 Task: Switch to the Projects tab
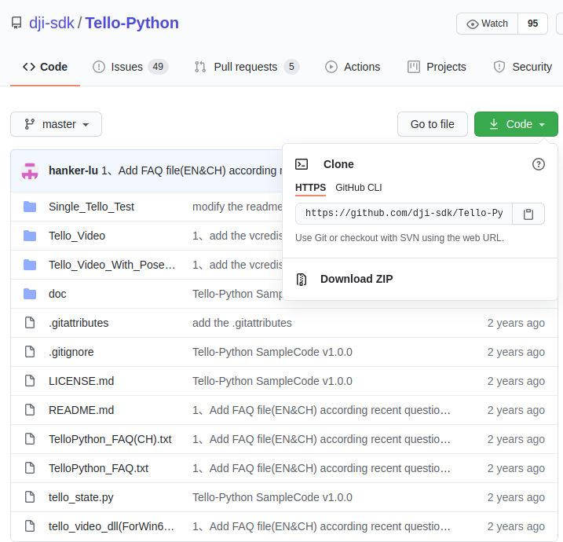(x=437, y=67)
